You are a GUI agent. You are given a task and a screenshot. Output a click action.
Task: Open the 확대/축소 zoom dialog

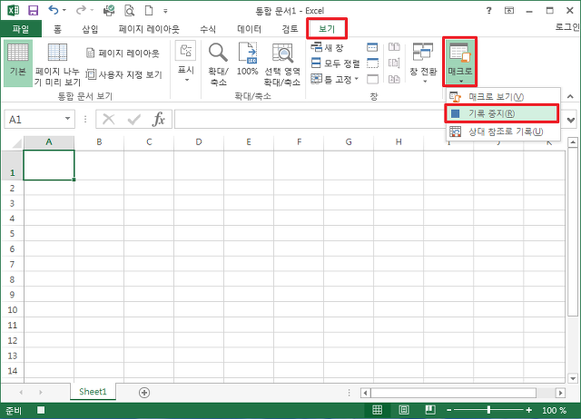218,64
